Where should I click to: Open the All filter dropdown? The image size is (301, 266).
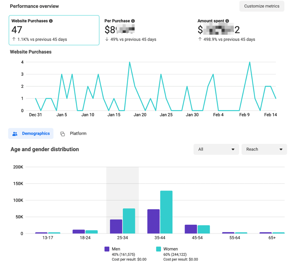216,149
